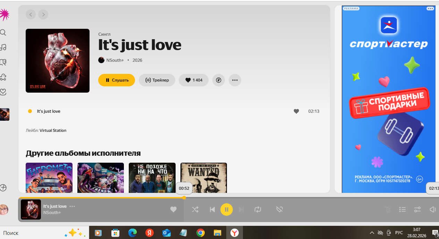Screen dimensions: 439x239
Task: Open the pinned playlist thumbnail in sidebar
Action: (5, 114)
